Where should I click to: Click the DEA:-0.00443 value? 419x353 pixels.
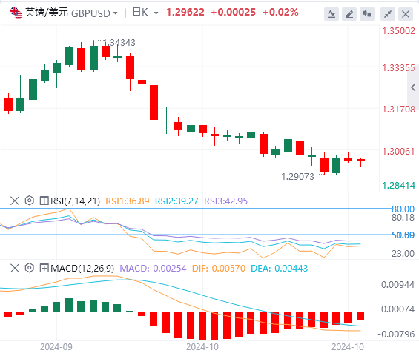click(x=280, y=269)
